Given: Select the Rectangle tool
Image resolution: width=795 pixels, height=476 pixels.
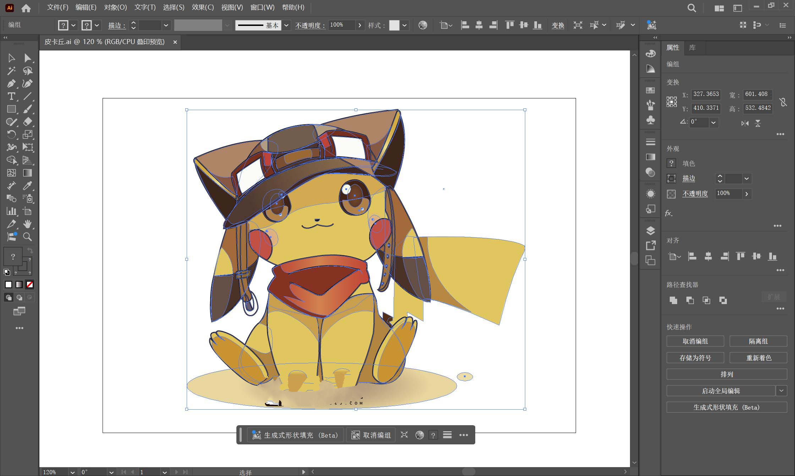Looking at the screenshot, I should pos(11,109).
